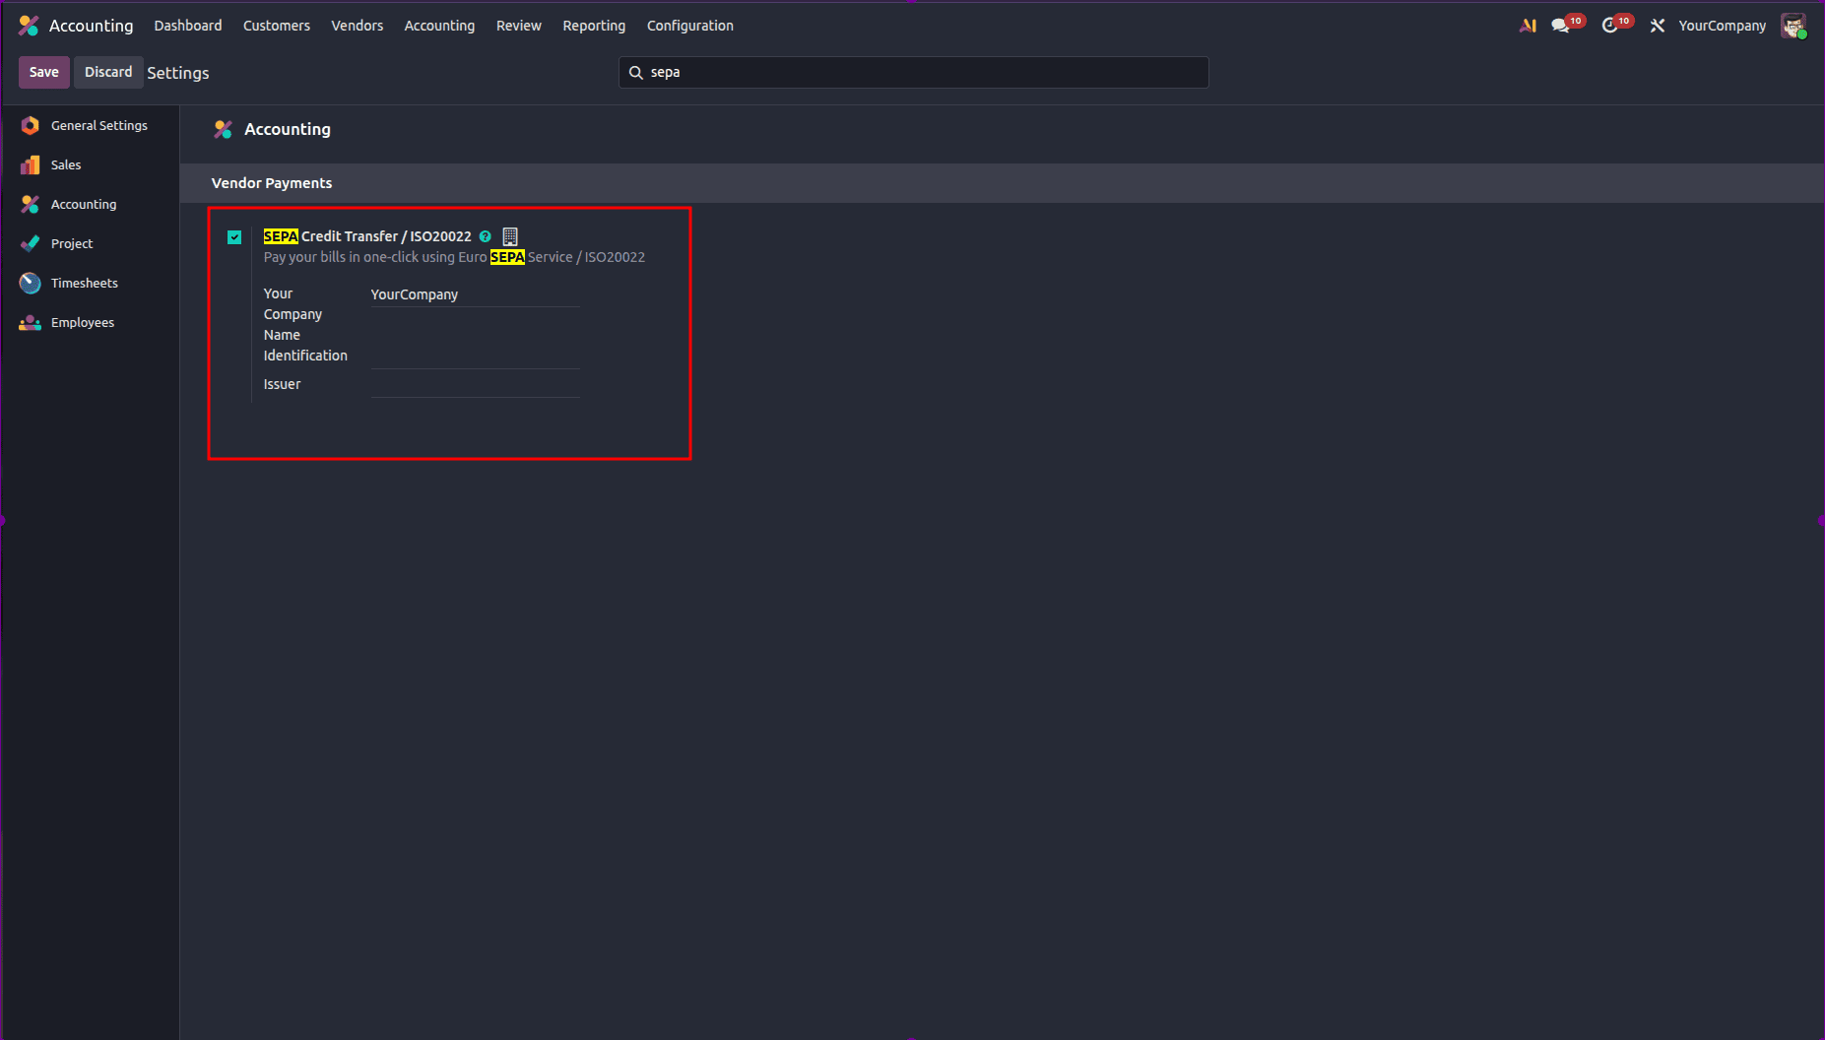Screen dimensions: 1825x1040
Task: Select Timesheets in settings sidebar
Action: 91,283
